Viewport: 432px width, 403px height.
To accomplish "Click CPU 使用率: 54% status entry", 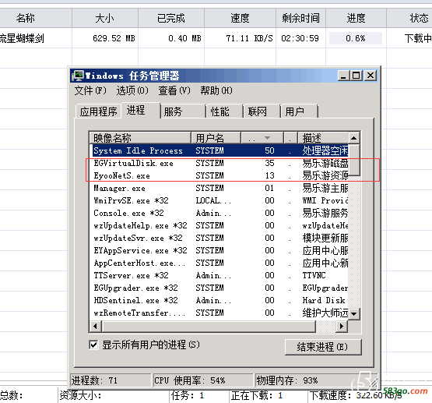I will (203, 380).
